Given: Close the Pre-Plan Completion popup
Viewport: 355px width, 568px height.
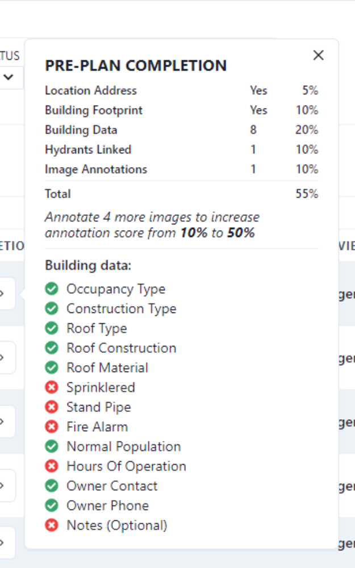Looking at the screenshot, I should coord(318,55).
